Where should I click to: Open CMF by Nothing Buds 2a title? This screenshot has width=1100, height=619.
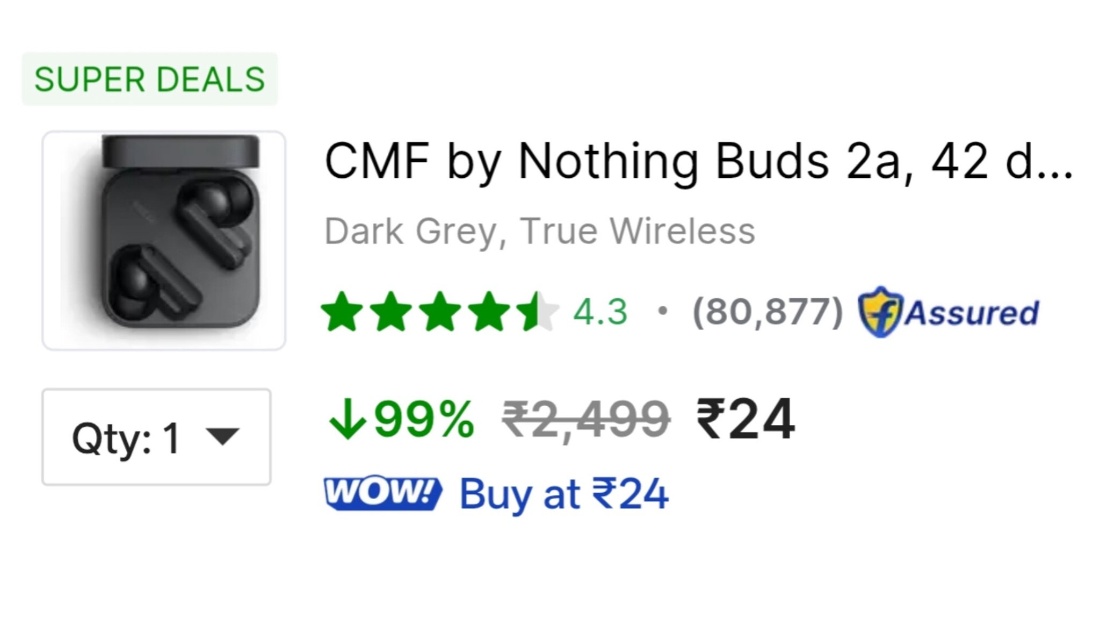(x=698, y=161)
